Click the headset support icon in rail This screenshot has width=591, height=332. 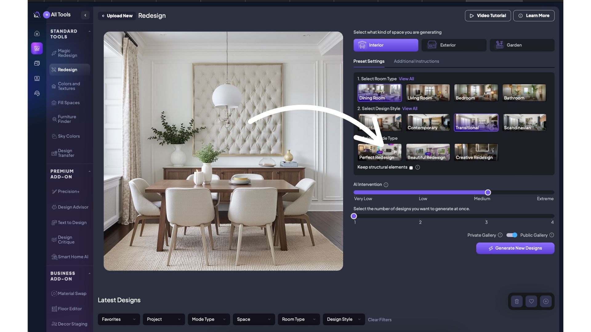pyautogui.click(x=37, y=93)
